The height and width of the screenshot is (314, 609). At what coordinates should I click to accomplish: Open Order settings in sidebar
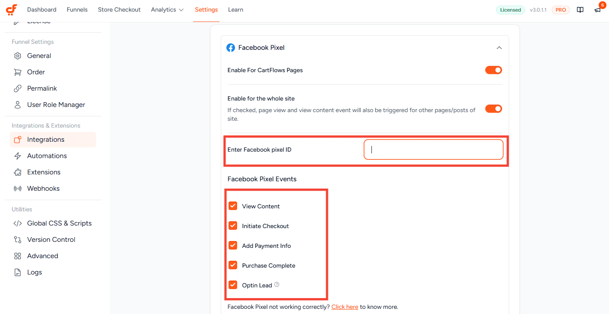pyautogui.click(x=53, y=72)
